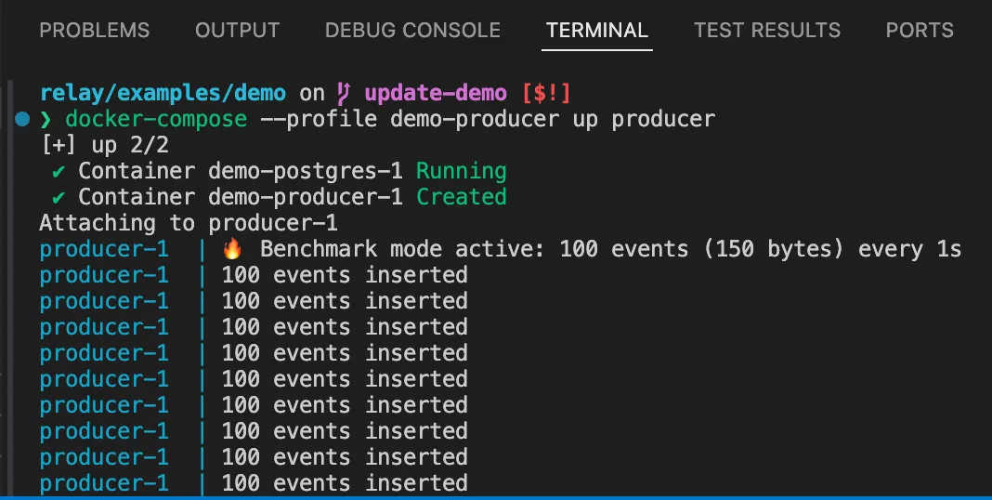This screenshot has height=500, width=992.
Task: Click the green Running status text
Action: [462, 172]
